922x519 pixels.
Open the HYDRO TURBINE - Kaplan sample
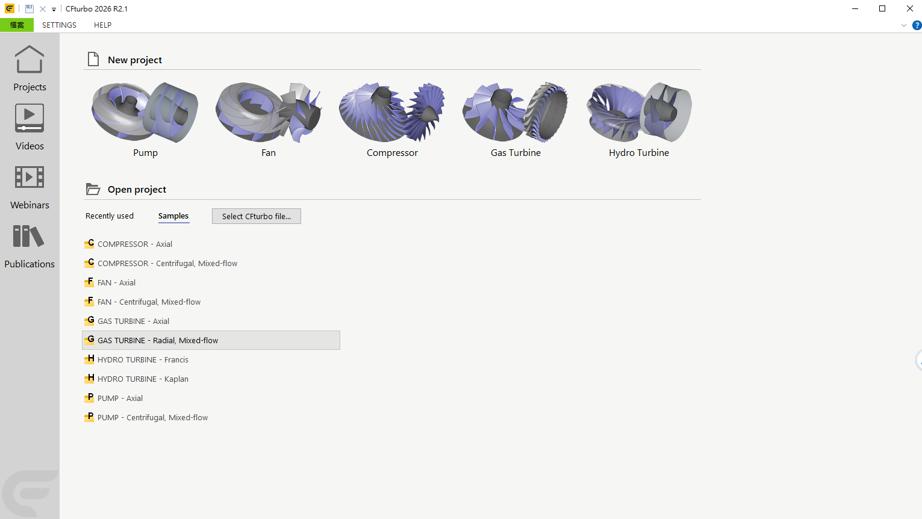pos(211,379)
